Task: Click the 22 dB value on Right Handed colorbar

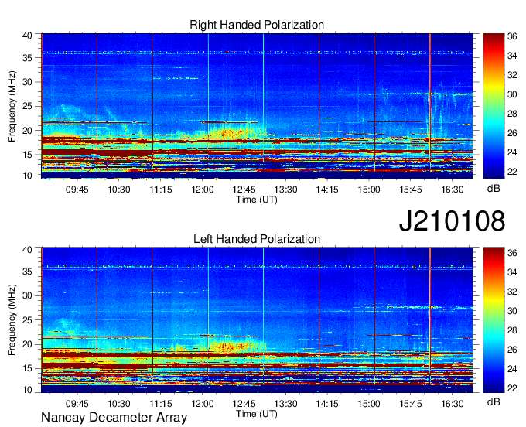Action: click(512, 172)
